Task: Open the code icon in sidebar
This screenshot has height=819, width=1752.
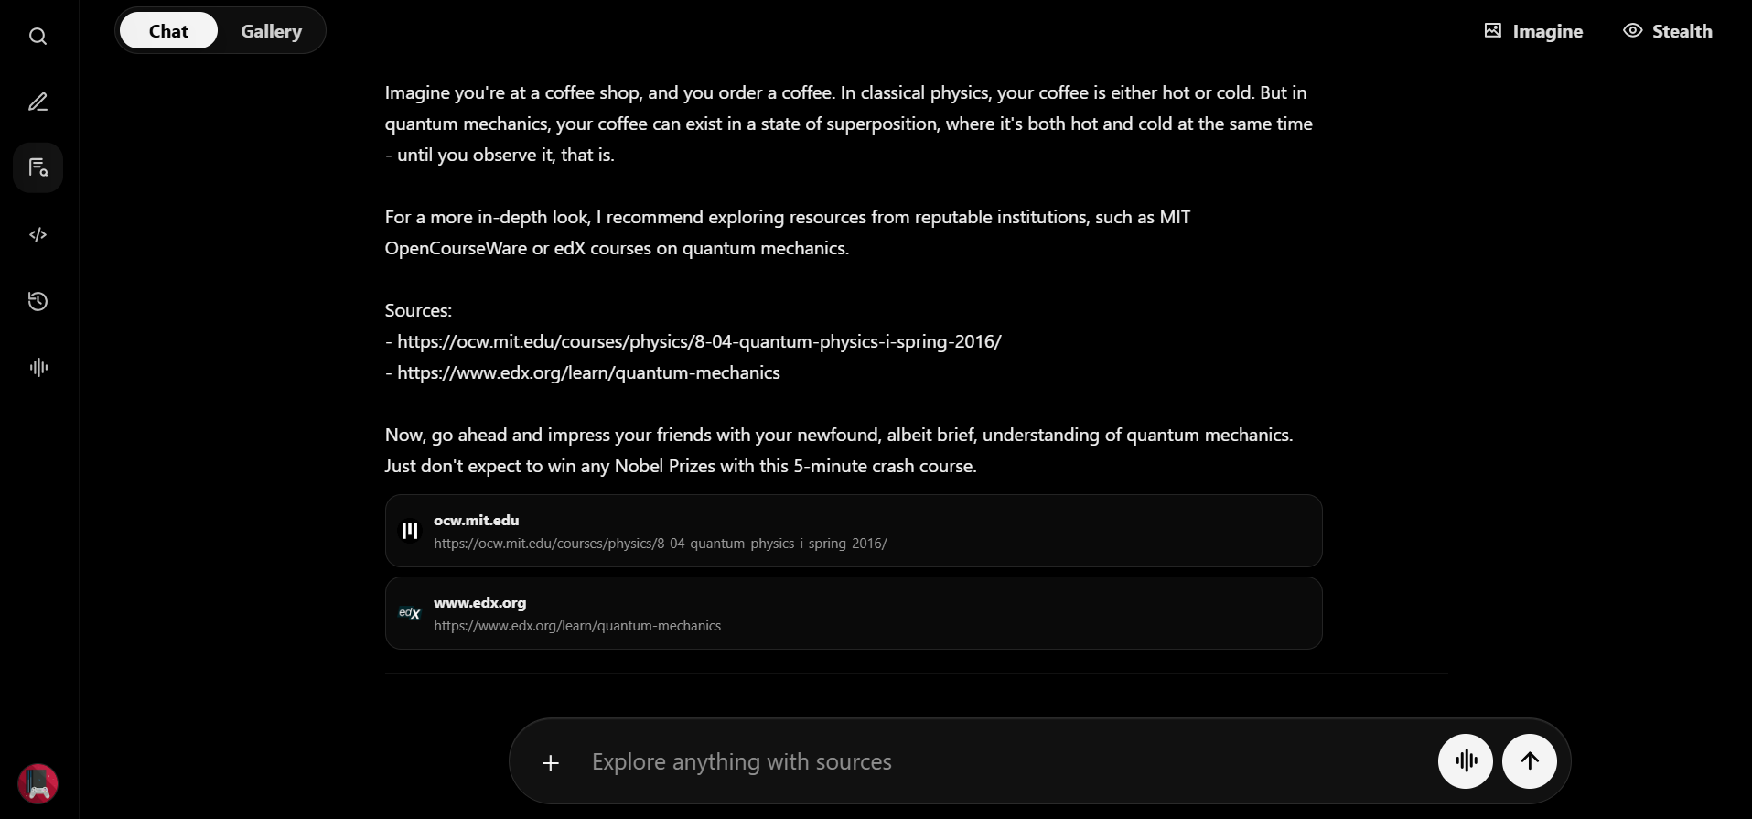Action: pos(38,234)
